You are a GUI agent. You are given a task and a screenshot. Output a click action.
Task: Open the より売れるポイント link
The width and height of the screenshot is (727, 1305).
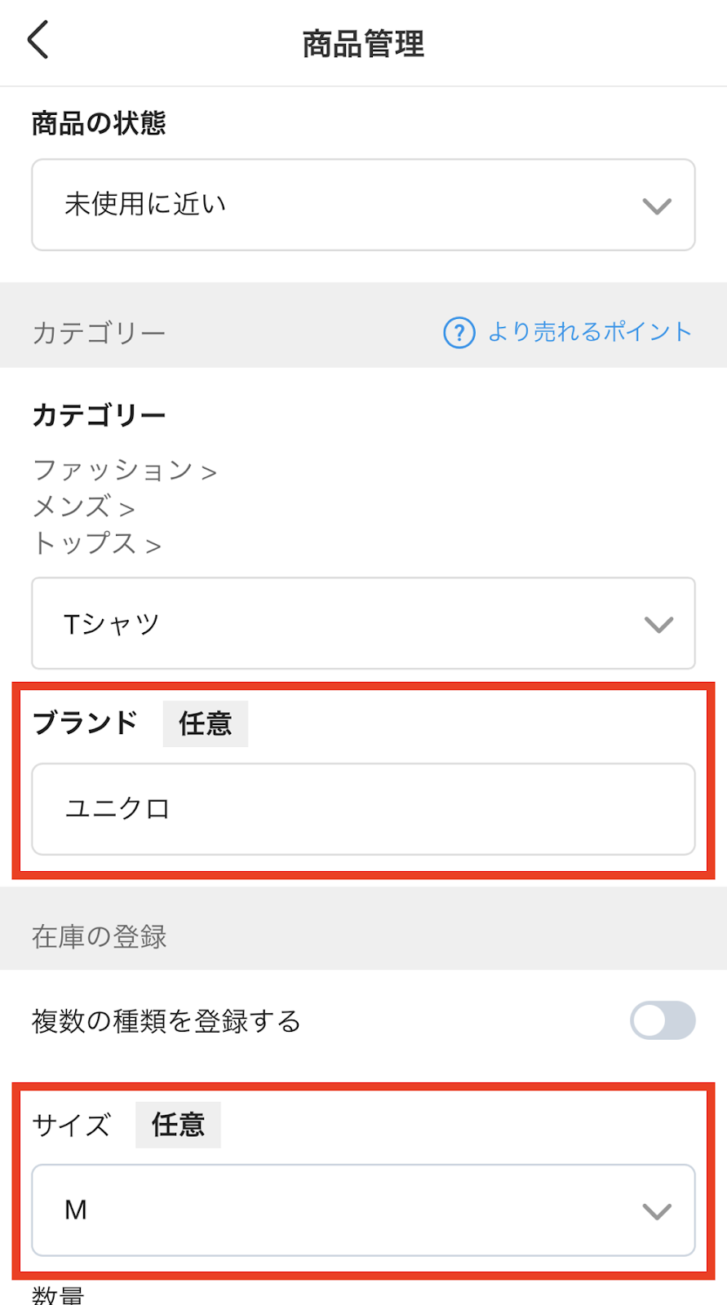tap(589, 332)
